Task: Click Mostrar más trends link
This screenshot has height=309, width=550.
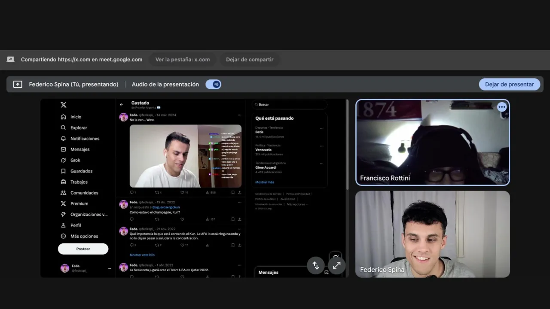Action: tap(265, 182)
